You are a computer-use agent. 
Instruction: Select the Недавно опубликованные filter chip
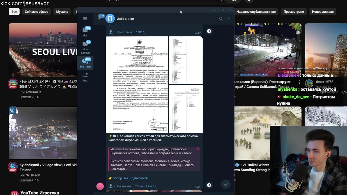click(256, 12)
